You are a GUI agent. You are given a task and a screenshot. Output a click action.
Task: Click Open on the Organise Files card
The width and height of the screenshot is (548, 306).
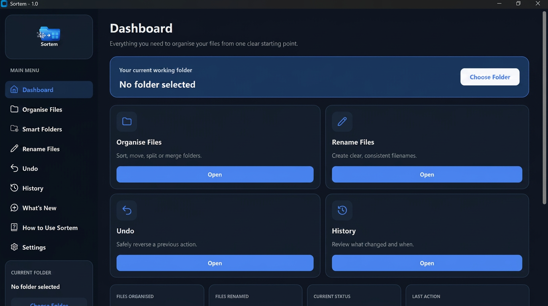[x=215, y=175]
